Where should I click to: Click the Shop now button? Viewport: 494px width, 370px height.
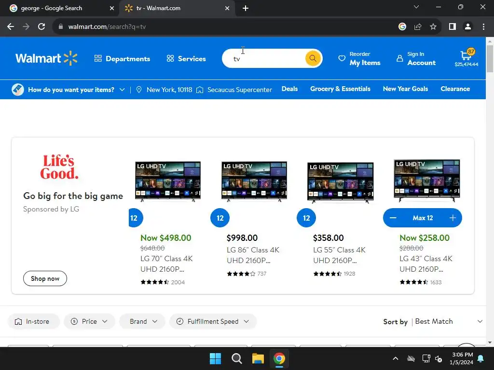pyautogui.click(x=45, y=278)
